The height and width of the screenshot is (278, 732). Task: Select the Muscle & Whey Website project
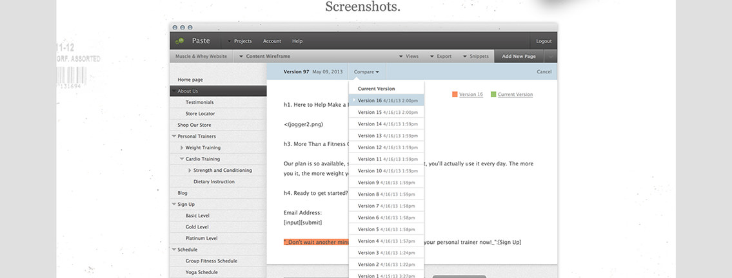click(x=201, y=57)
